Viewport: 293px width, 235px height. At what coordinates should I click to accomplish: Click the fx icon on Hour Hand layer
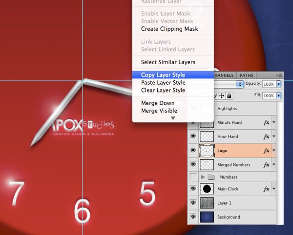266,137
